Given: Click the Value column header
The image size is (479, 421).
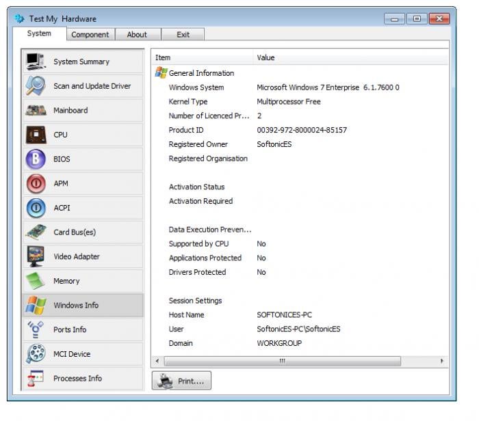Looking at the screenshot, I should 350,57.
